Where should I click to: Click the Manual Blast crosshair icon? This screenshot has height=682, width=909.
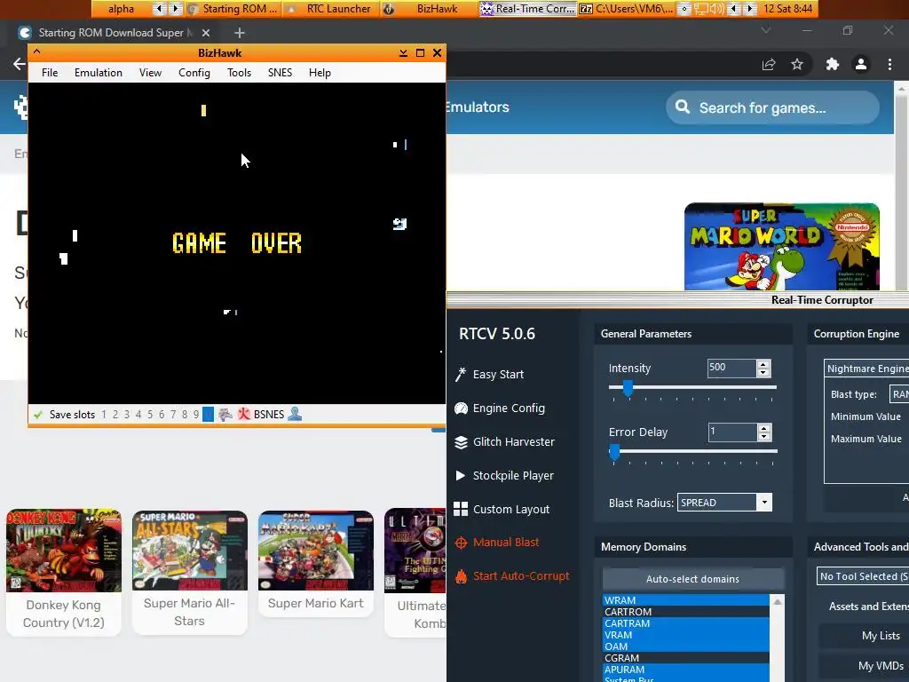pos(461,543)
